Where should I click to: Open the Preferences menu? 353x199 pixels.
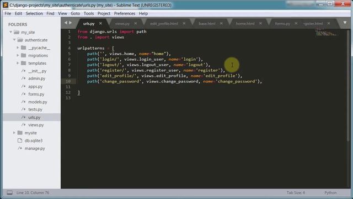tap(125, 13)
